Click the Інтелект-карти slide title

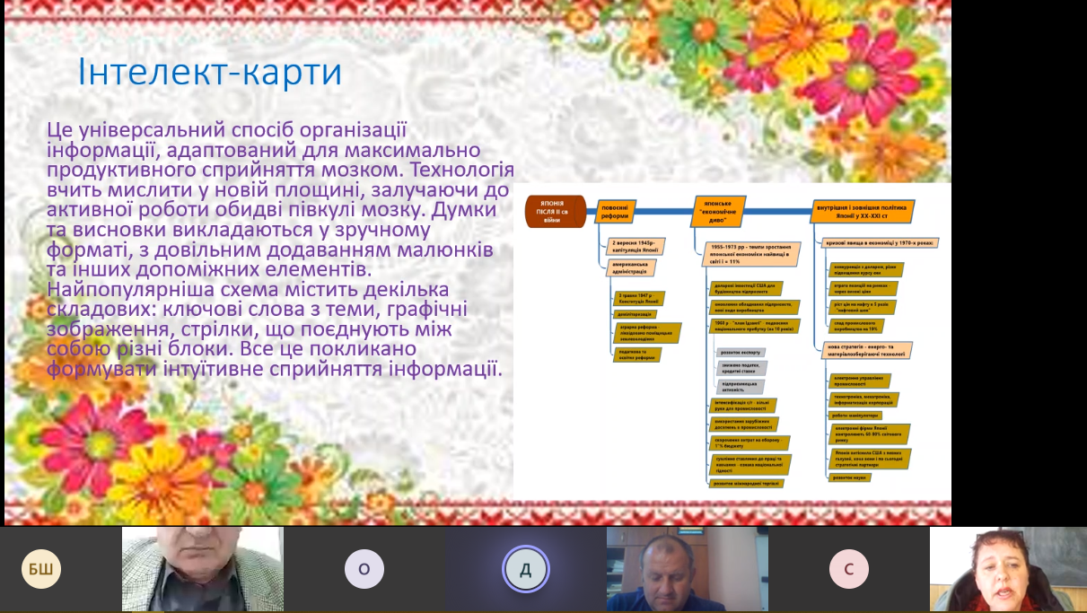point(210,73)
